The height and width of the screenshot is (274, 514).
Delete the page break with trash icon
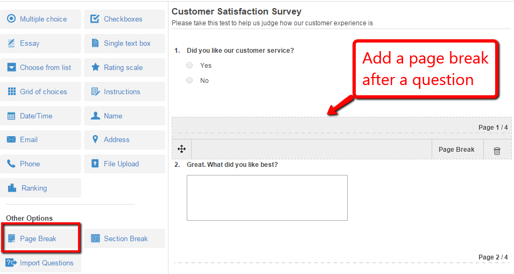(x=497, y=151)
